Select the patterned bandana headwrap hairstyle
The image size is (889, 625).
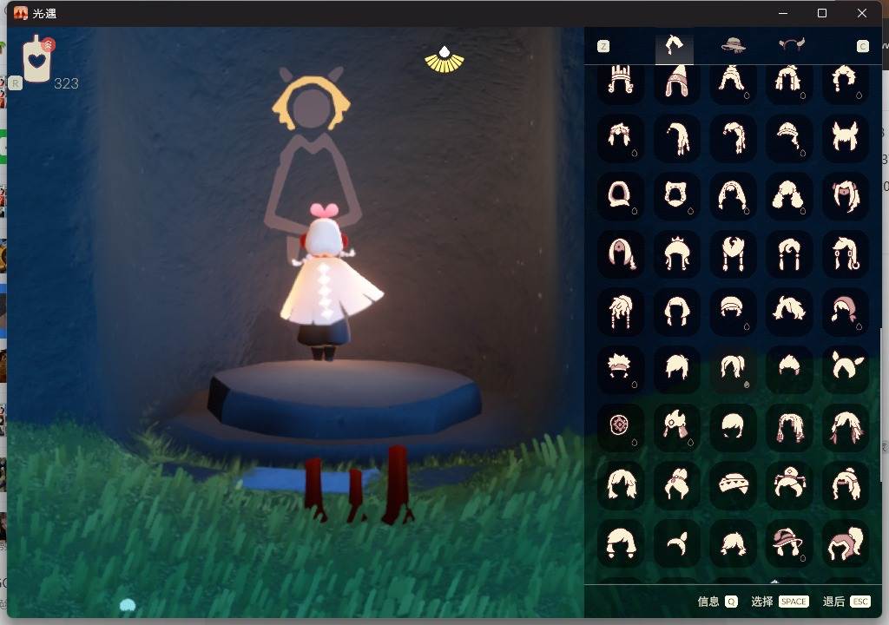[x=733, y=484]
